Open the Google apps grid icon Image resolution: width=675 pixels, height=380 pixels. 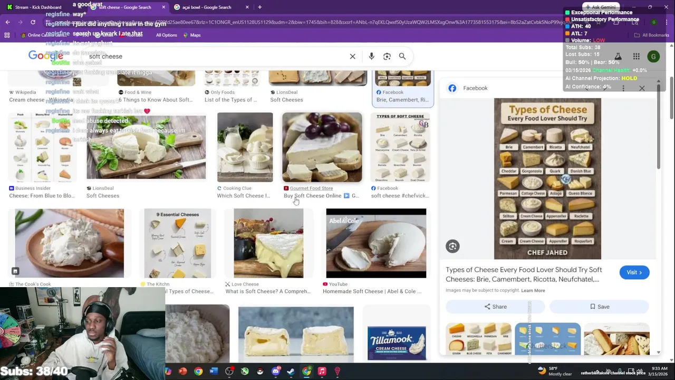coord(636,56)
